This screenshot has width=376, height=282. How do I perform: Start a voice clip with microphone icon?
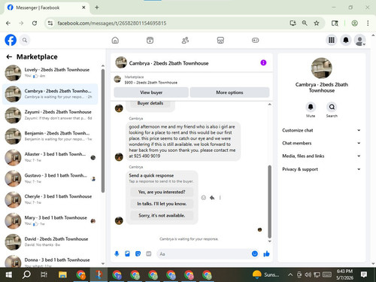117,253
